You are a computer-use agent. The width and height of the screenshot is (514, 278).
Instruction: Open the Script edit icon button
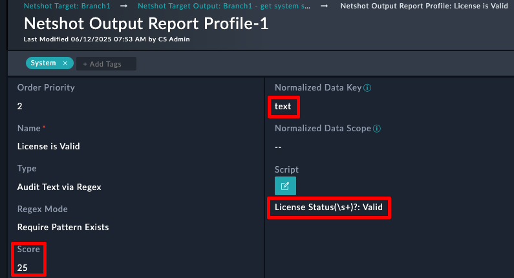pos(285,186)
